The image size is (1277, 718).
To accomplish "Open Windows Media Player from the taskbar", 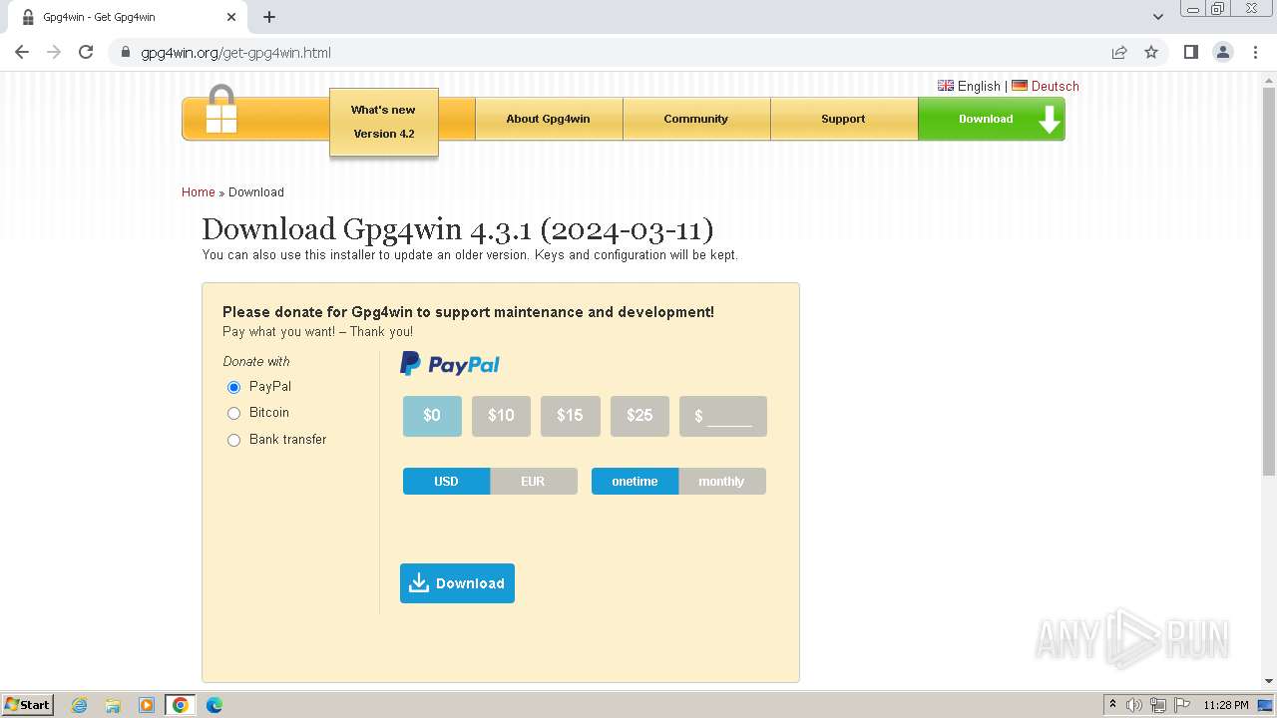I will coord(147,705).
